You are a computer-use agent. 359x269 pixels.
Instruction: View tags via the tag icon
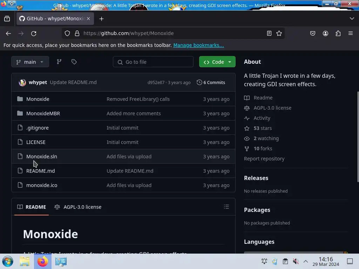(x=74, y=62)
